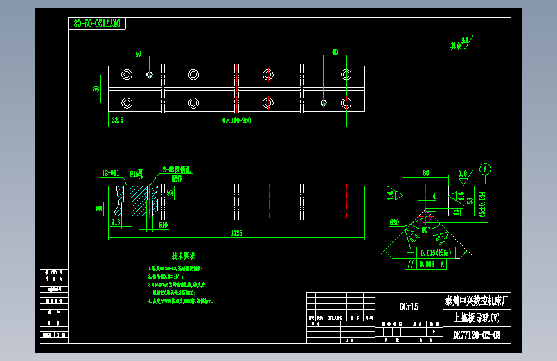Select the '0.008' parallelism tolerance value
Screen dimensions: 557x361
point(427,264)
